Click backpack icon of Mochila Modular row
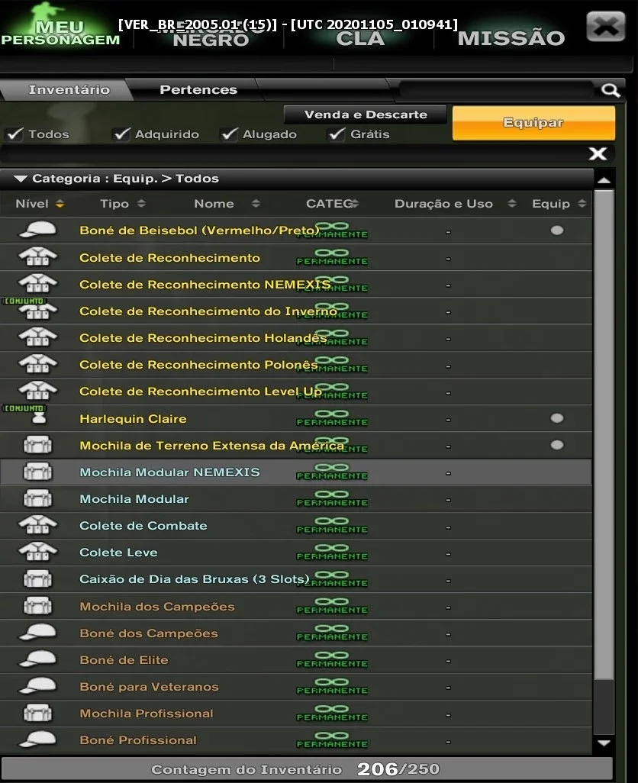The height and width of the screenshot is (783, 638). pos(38,498)
